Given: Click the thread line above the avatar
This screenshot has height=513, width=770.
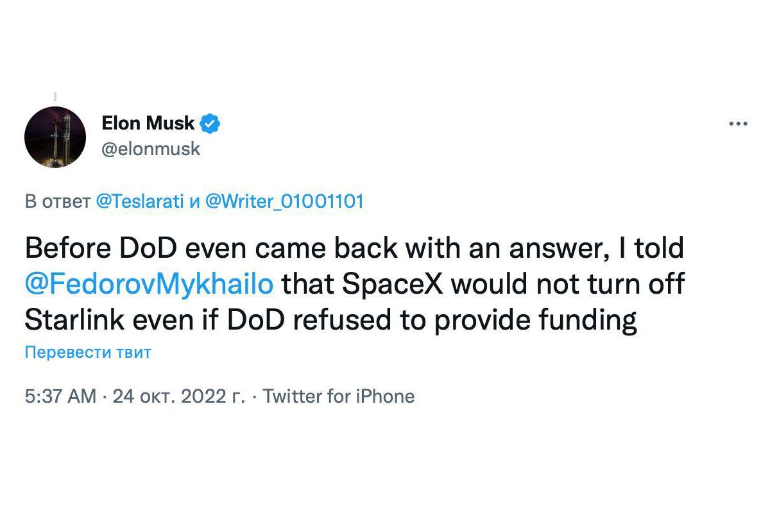Looking at the screenshot, I should (55, 98).
